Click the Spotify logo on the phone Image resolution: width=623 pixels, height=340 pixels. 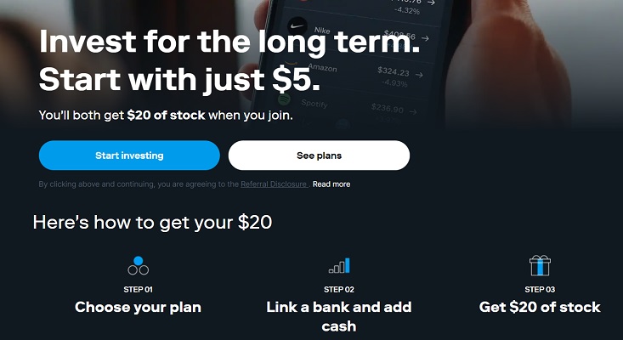point(284,98)
